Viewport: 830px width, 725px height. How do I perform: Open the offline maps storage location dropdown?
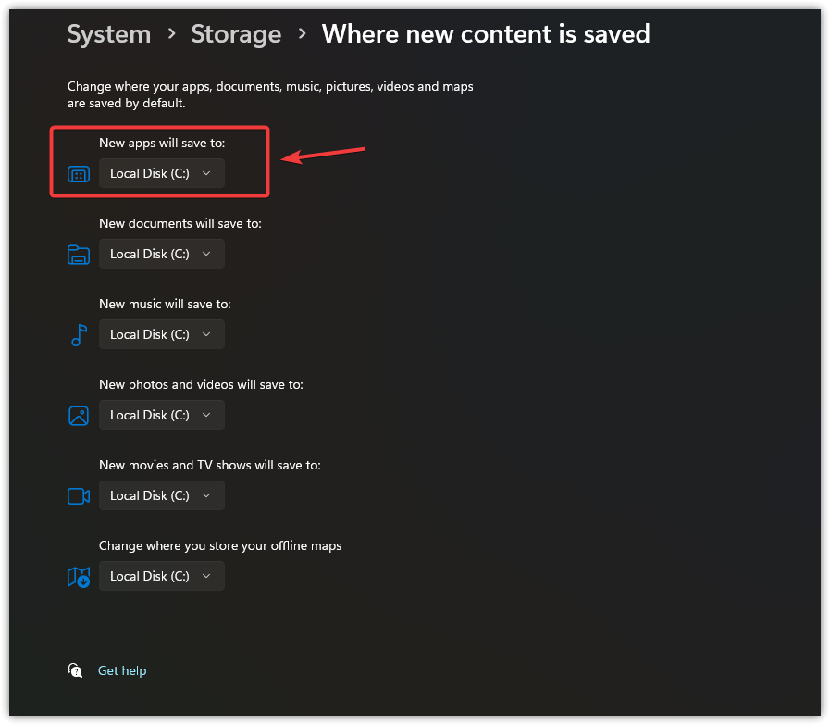click(x=162, y=576)
